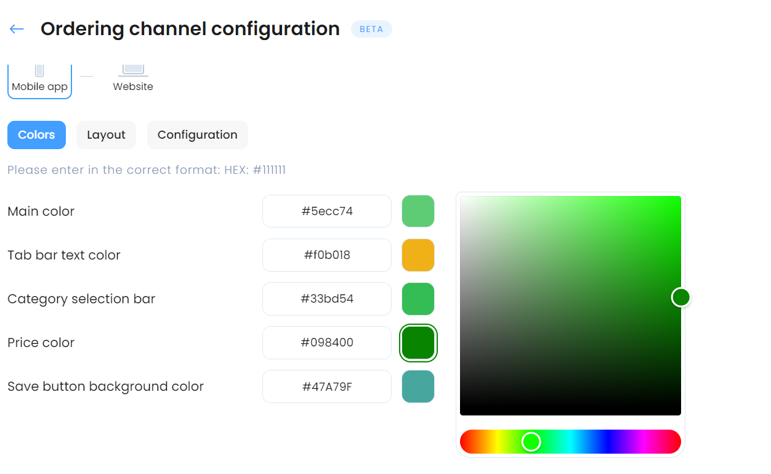Open the Category selection bar swatch
The height and width of the screenshot is (474, 771).
(418, 299)
